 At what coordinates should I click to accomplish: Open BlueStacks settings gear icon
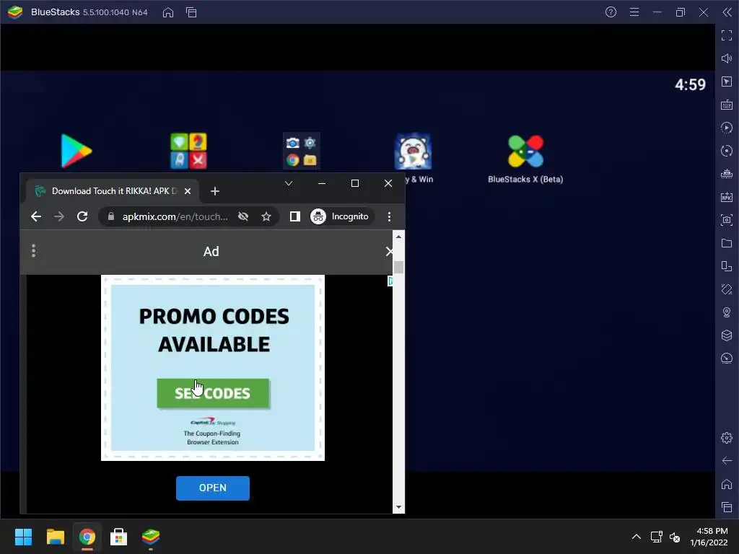(x=727, y=438)
